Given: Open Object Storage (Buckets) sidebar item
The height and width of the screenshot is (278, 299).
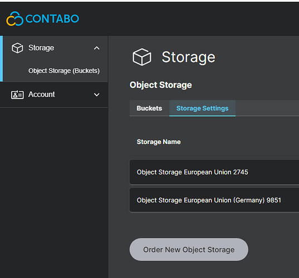Looking at the screenshot, I should tap(64, 71).
